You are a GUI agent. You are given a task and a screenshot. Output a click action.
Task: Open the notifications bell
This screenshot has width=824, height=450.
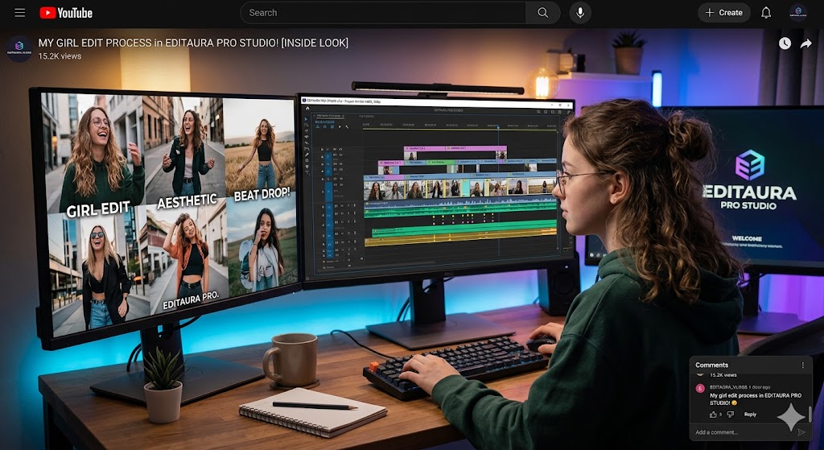click(x=766, y=13)
